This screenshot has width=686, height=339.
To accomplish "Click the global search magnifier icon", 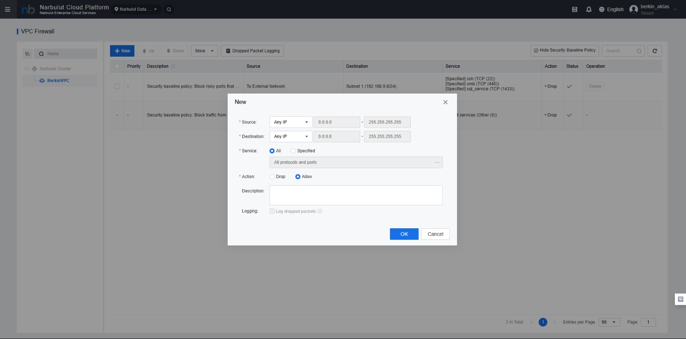I will [169, 9].
